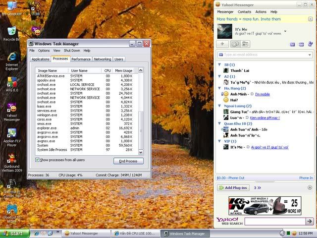The width and height of the screenshot is (317, 238).
Task: Launch AVG 8.0 desktop icon
Action: [x=12, y=84]
